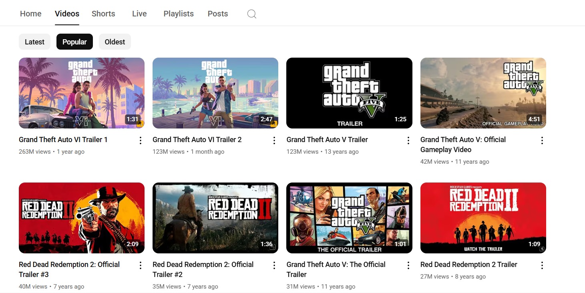Click the 40M views • 7 years ago text
The image size is (585, 293).
point(52,287)
